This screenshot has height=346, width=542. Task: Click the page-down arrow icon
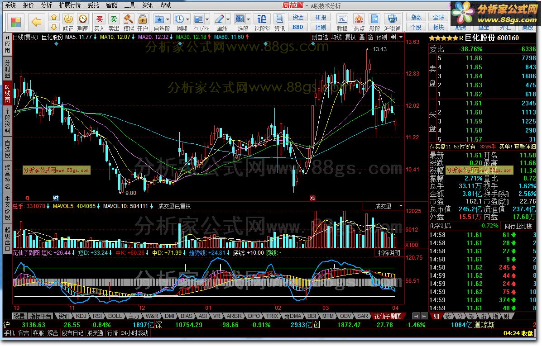[x=53, y=27]
